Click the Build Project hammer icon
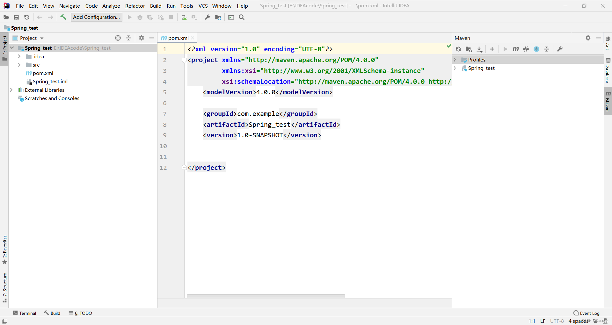The width and height of the screenshot is (612, 325). [63, 17]
